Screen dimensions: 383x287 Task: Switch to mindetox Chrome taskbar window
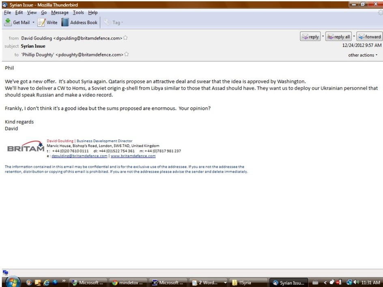[128, 283]
